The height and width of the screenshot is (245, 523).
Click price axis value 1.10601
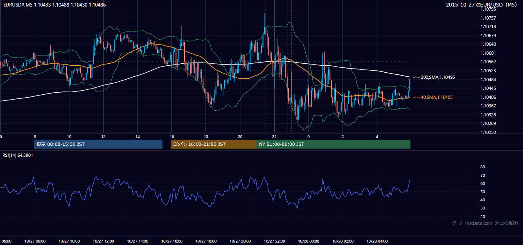(489, 53)
